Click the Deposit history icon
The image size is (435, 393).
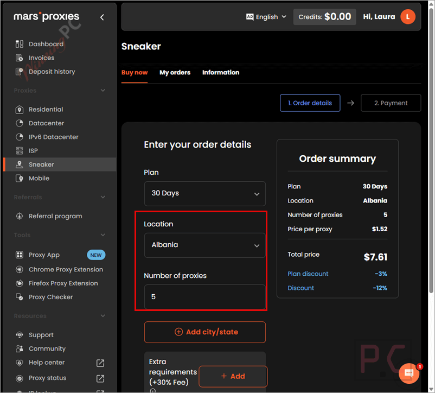coord(20,72)
